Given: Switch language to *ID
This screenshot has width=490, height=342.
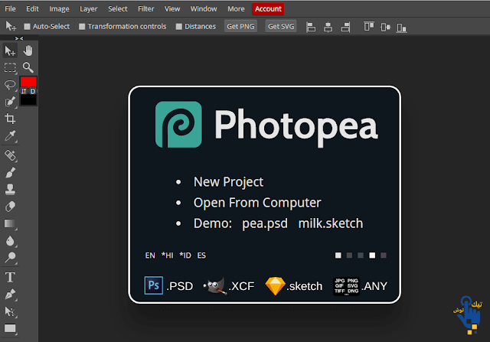Looking at the screenshot, I should tap(185, 256).
